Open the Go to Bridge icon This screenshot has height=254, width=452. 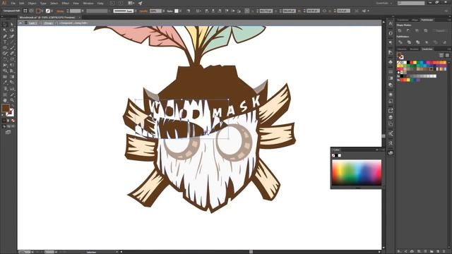point(112,3)
